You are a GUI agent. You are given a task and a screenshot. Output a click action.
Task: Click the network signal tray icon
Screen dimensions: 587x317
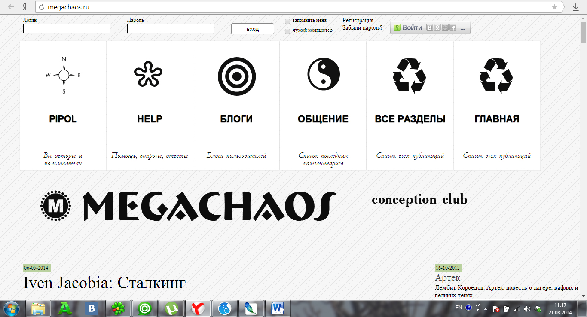pyautogui.click(x=517, y=308)
